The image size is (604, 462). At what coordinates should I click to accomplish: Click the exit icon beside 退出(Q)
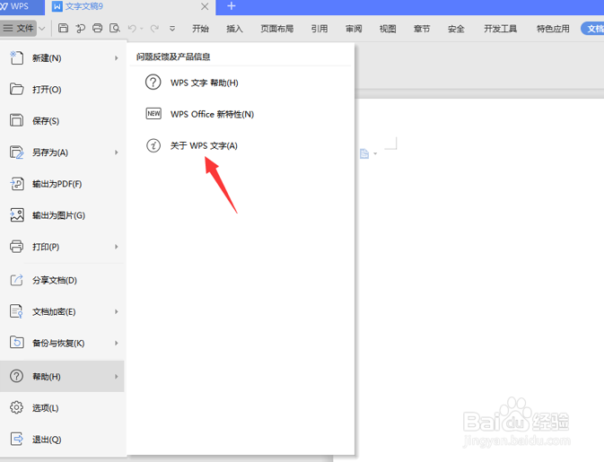pos(16,439)
